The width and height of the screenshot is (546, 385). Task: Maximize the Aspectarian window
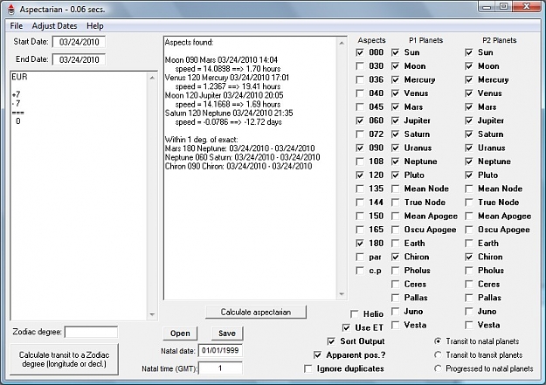click(x=503, y=7)
